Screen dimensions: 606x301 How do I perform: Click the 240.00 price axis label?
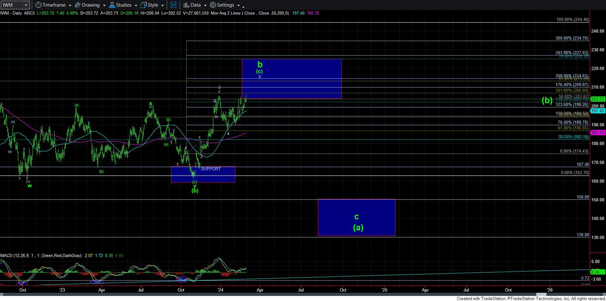click(597, 31)
